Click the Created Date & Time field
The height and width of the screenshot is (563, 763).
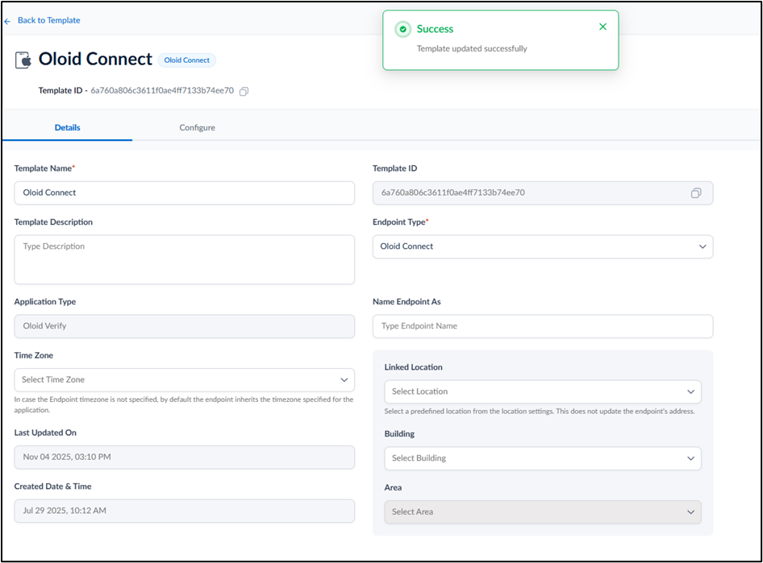185,511
